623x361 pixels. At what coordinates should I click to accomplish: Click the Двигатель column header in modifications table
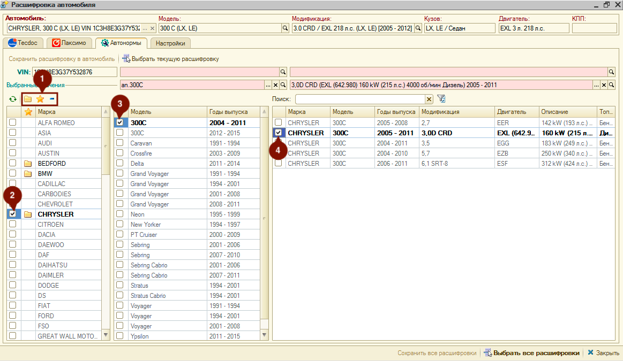point(516,112)
